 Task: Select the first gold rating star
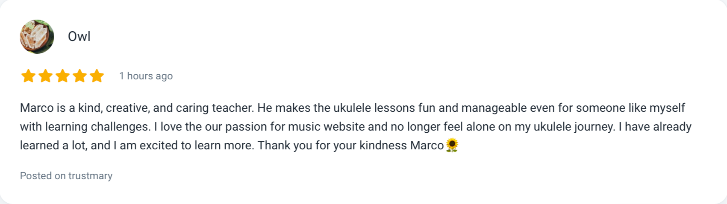tap(28, 76)
